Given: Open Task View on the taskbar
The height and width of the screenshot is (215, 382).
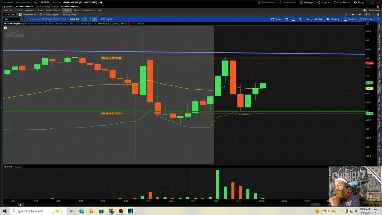Looking at the screenshot, I should pyautogui.click(x=72, y=211).
